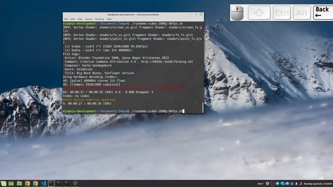The image size is (333, 187).
Task: Open the sound applet music note icon
Action: pyautogui.click(x=301, y=183)
